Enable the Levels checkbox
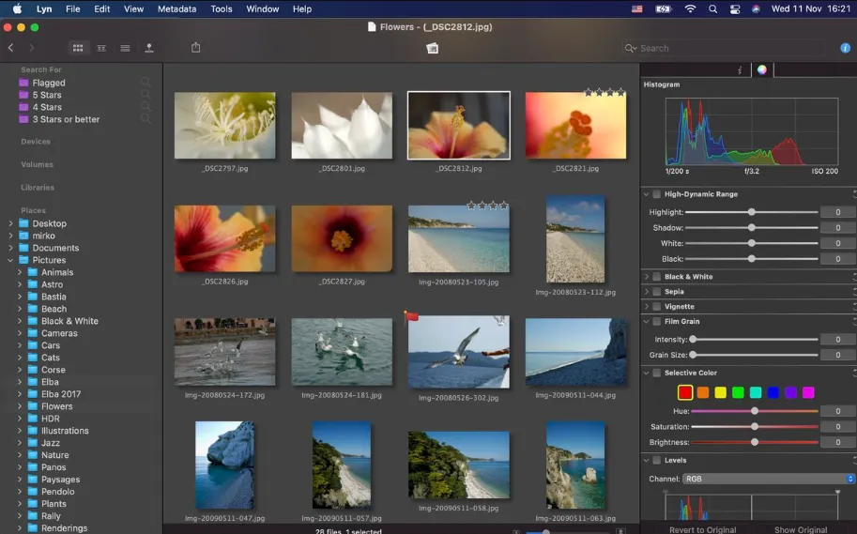 pos(656,460)
